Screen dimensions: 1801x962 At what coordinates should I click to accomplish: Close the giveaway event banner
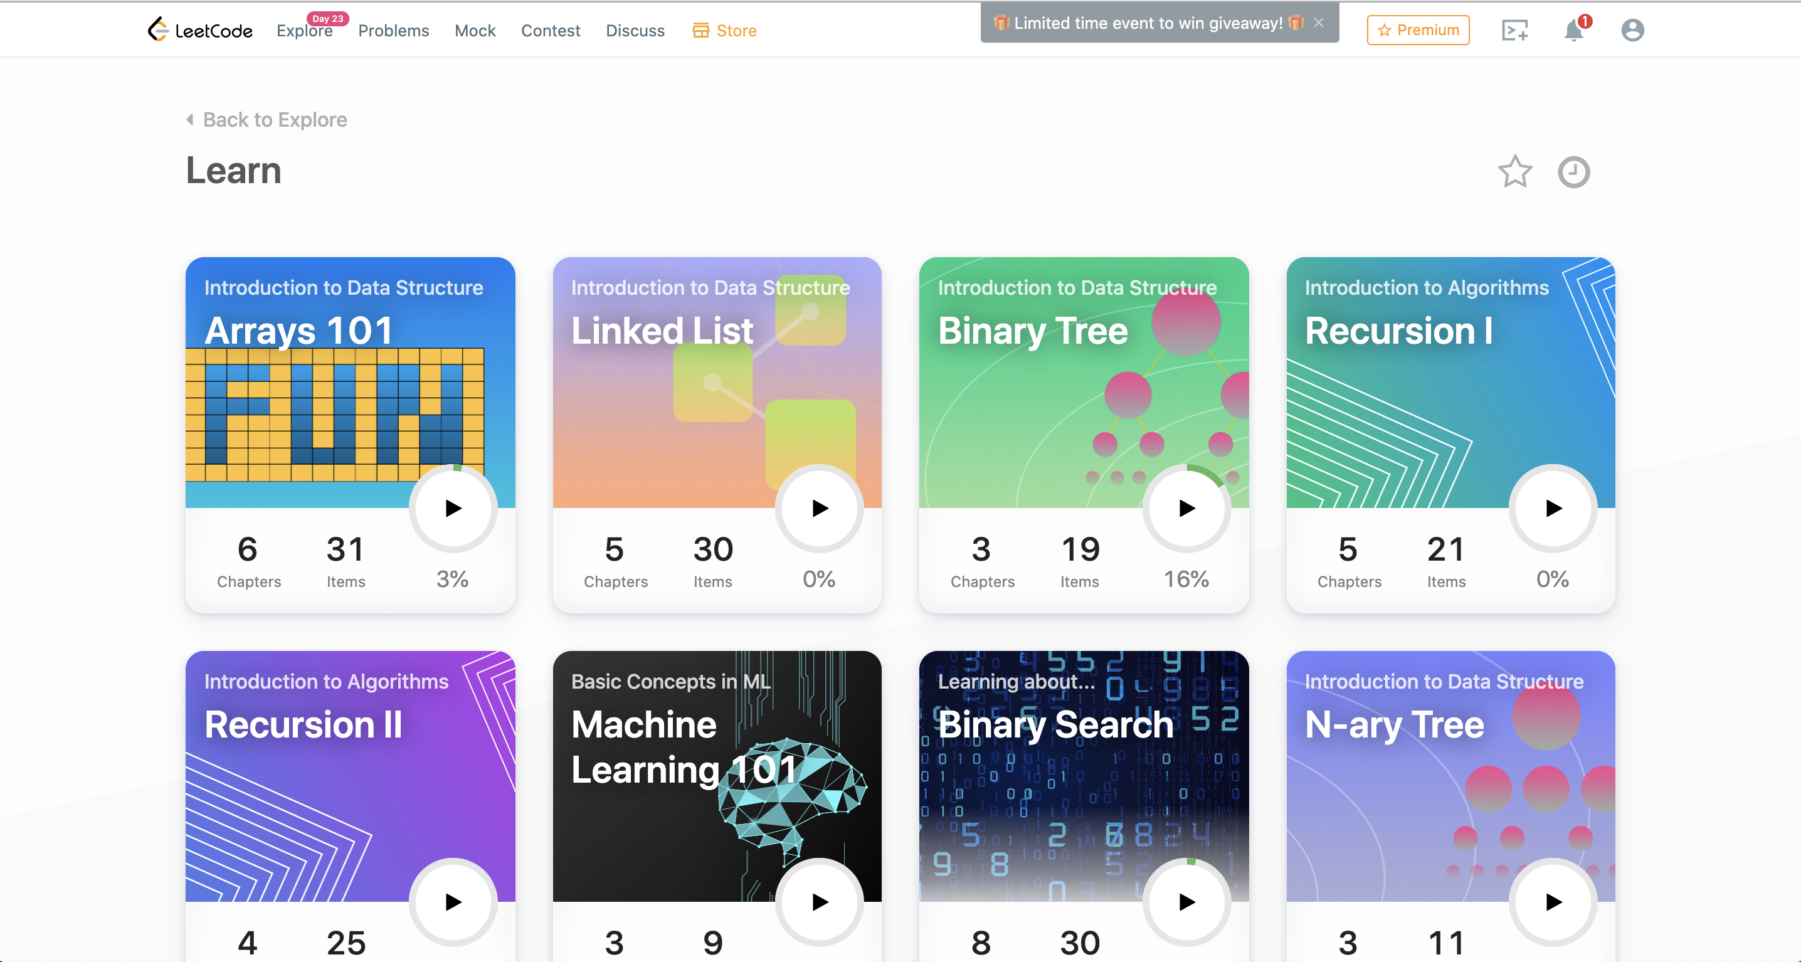point(1319,23)
